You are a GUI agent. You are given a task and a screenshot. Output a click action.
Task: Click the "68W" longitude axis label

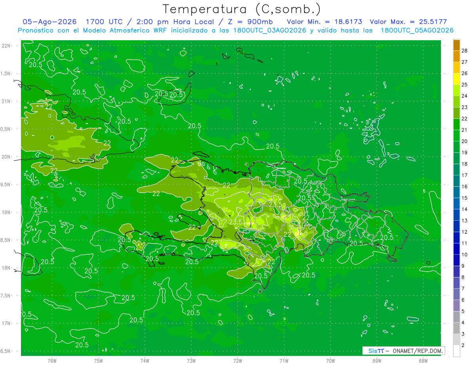(x=423, y=360)
